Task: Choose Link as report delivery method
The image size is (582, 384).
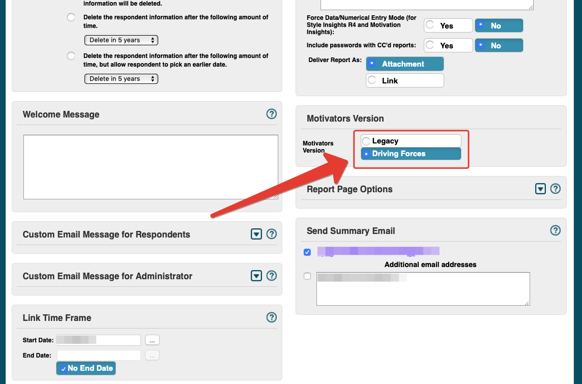Action: coord(404,80)
